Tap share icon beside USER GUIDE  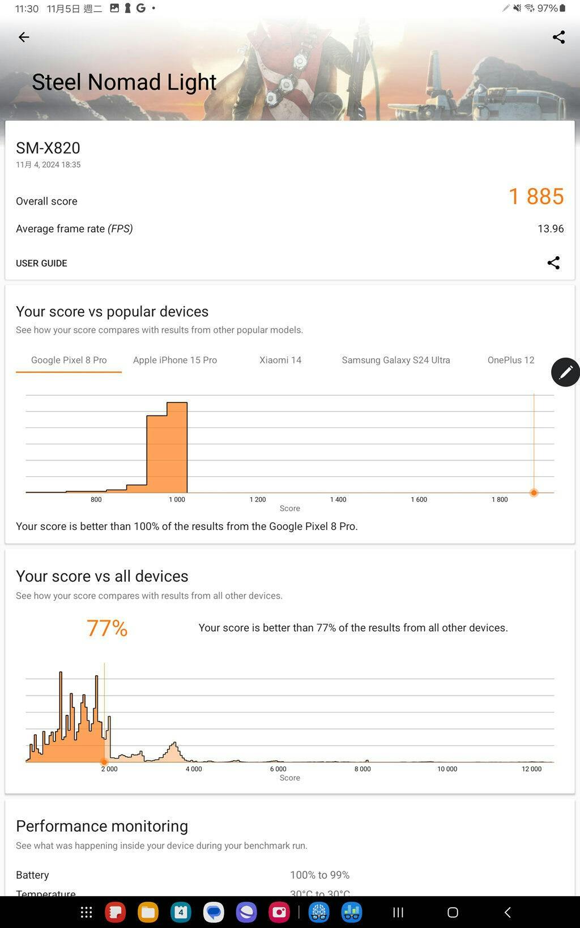pyautogui.click(x=553, y=263)
